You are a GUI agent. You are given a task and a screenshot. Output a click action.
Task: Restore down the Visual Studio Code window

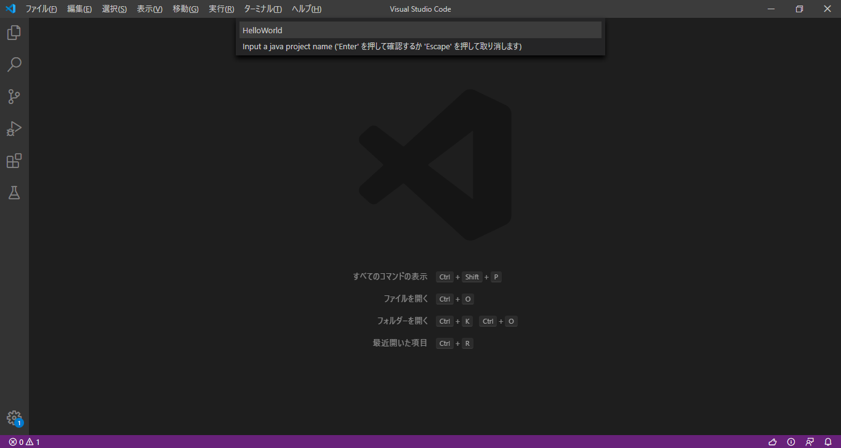799,9
